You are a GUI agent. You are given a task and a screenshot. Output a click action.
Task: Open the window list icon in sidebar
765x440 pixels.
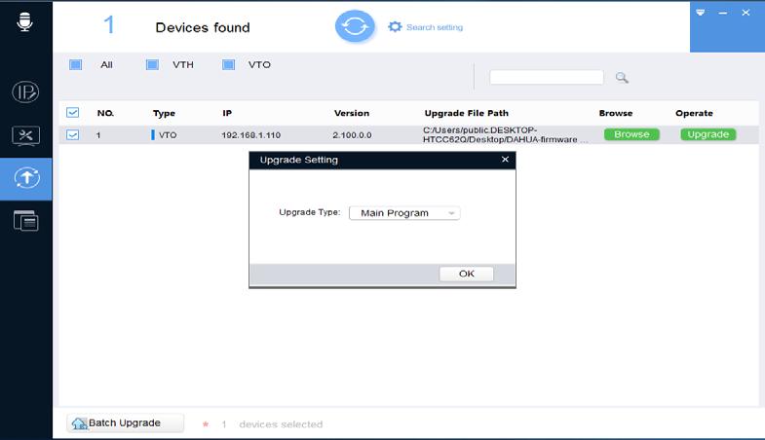click(x=26, y=221)
